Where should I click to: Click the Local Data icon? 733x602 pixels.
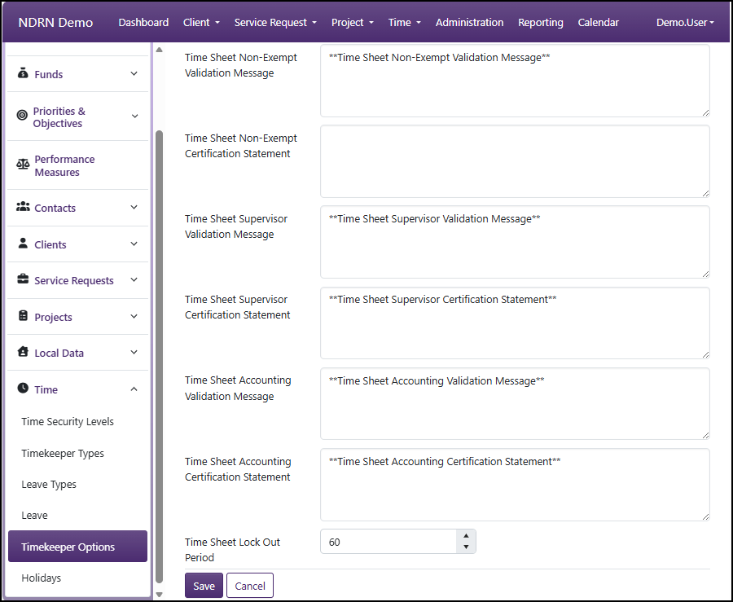click(23, 351)
